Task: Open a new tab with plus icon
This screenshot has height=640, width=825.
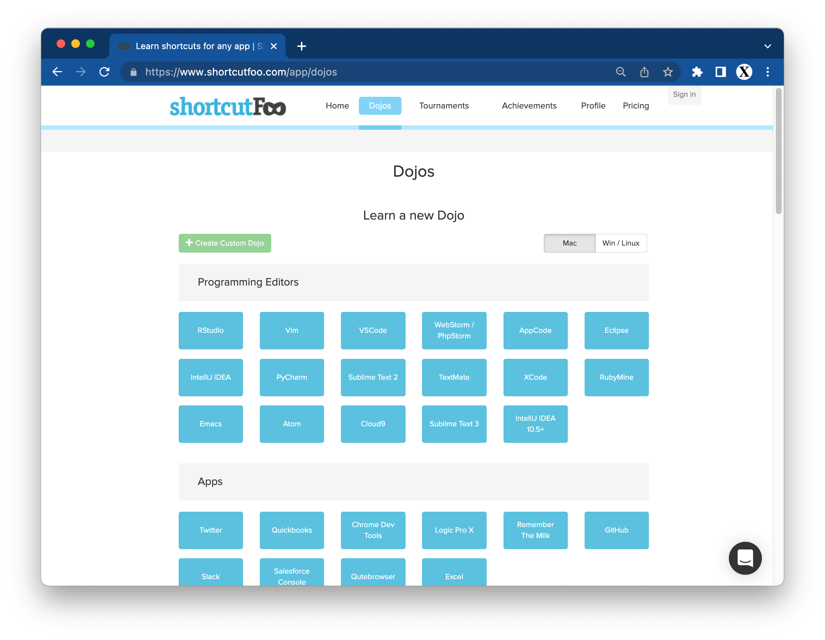Action: [x=301, y=47]
